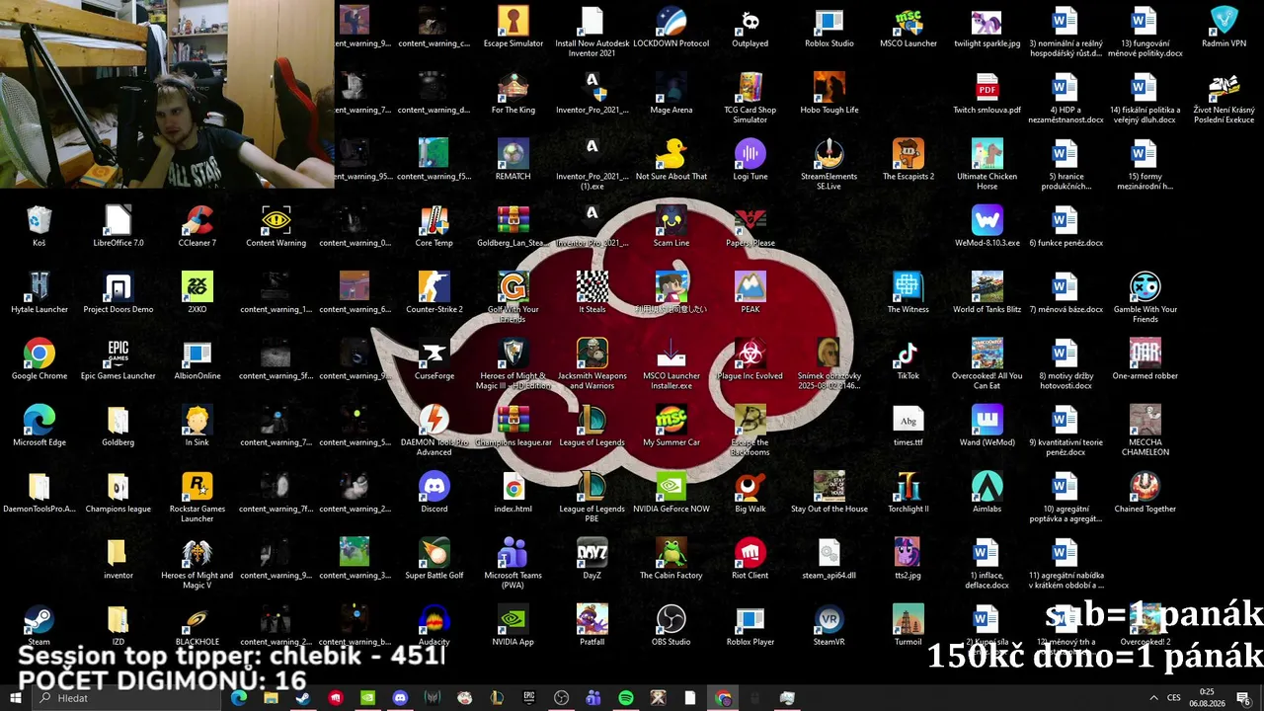Open the index.html Chrome file

point(513,493)
